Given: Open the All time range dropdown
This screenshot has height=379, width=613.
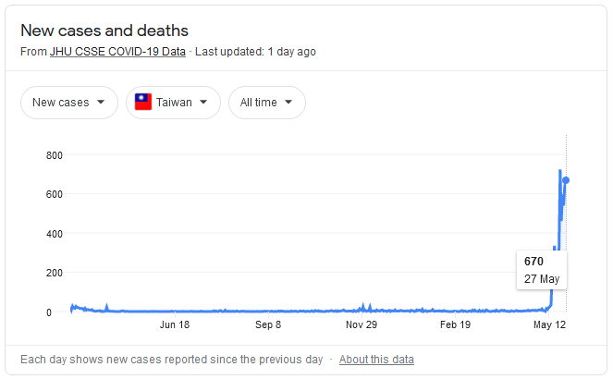Looking at the screenshot, I should 267,103.
